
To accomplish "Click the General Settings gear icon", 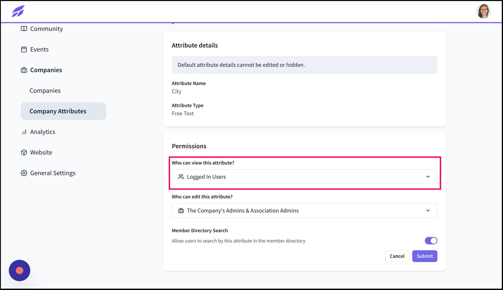I will (24, 173).
